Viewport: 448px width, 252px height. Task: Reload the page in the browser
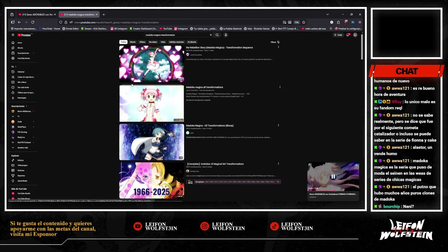click(33, 22)
